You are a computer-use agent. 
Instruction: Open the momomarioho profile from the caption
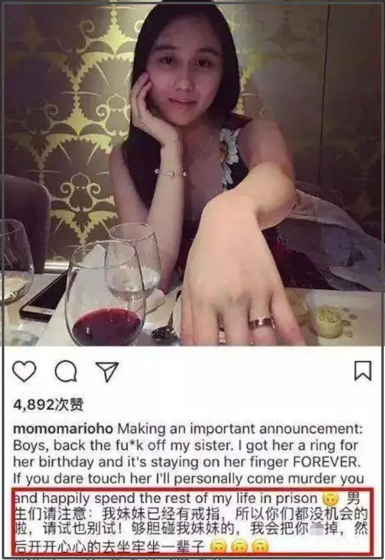(x=63, y=429)
